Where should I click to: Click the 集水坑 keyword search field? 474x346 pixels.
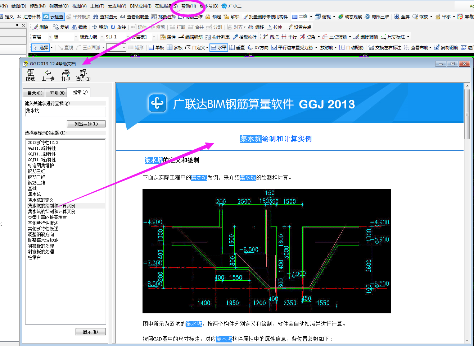click(66, 112)
